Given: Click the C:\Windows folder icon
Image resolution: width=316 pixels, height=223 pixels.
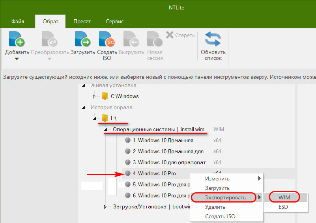Looking at the screenshot, I should (105, 96).
